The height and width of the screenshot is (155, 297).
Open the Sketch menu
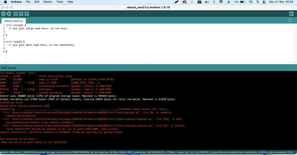pyautogui.click(x=48, y=2)
